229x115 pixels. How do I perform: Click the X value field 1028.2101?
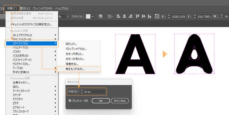point(179,17)
